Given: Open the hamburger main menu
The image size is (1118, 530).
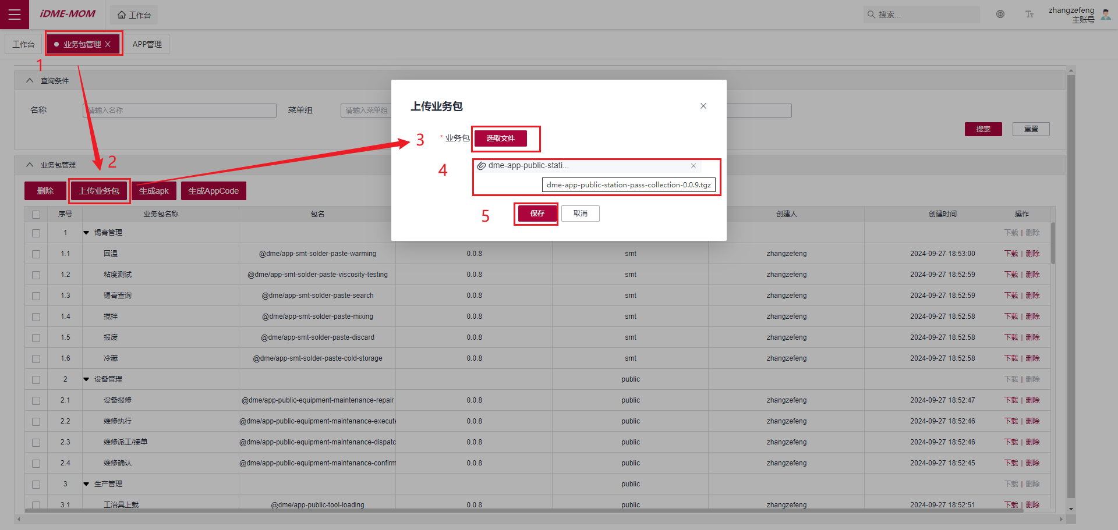Looking at the screenshot, I should pos(15,15).
